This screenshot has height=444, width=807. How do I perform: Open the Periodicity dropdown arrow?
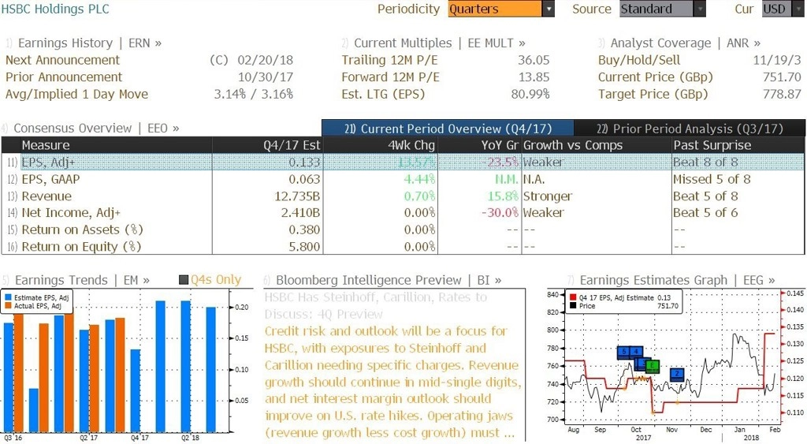549,9
